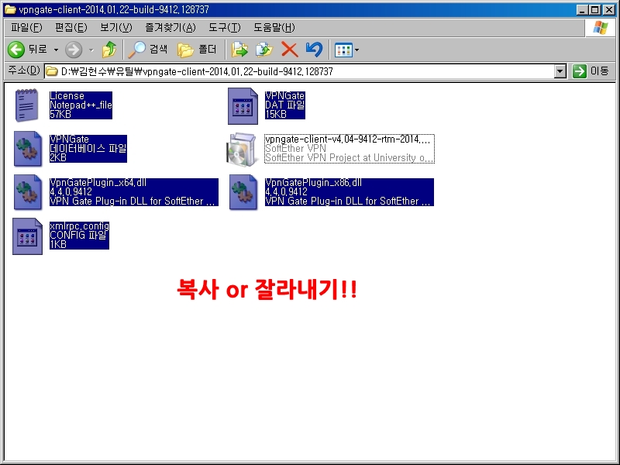Click the red X Delete icon

pos(289,50)
